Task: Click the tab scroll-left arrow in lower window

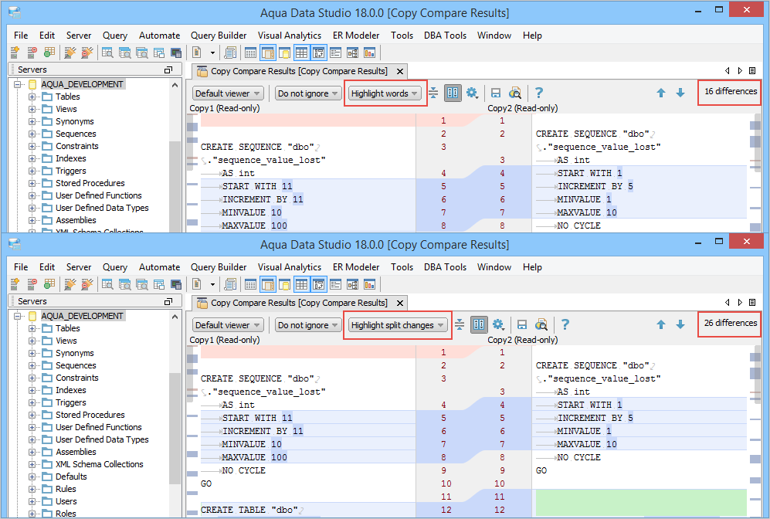Action: (728, 303)
